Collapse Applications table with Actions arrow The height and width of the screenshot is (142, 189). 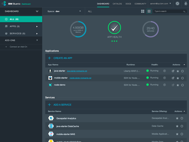[x=184, y=65]
